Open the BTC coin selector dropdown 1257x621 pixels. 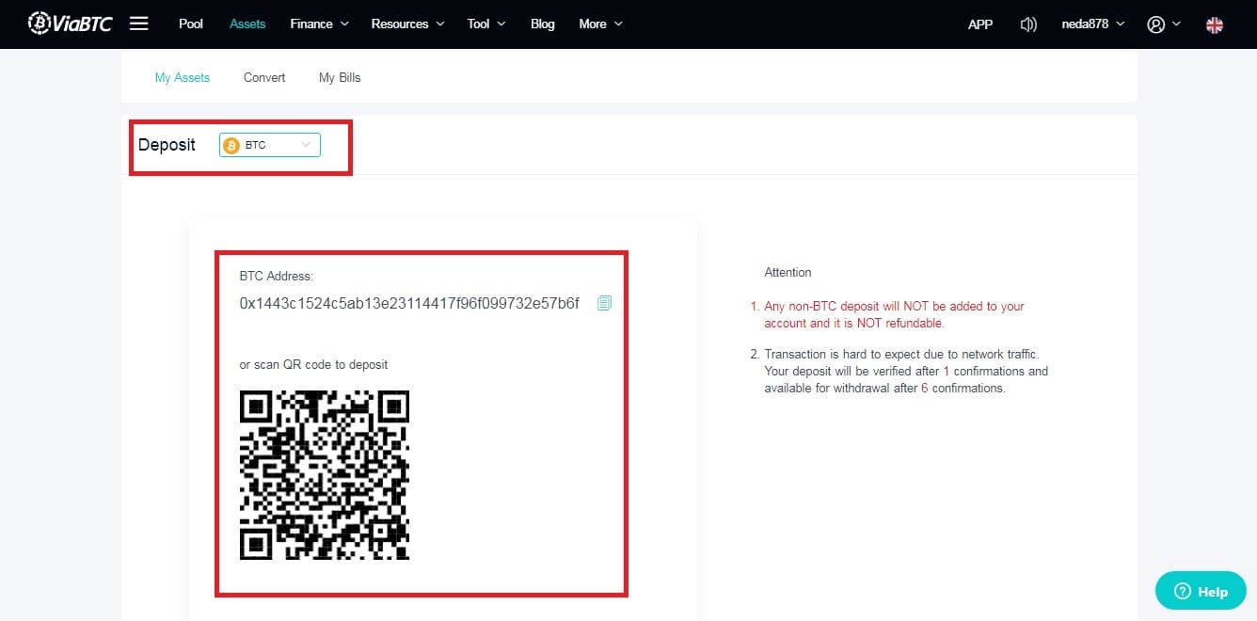[x=270, y=145]
